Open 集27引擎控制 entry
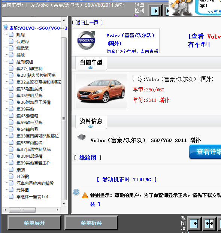221x233 pixels. point(30,69)
